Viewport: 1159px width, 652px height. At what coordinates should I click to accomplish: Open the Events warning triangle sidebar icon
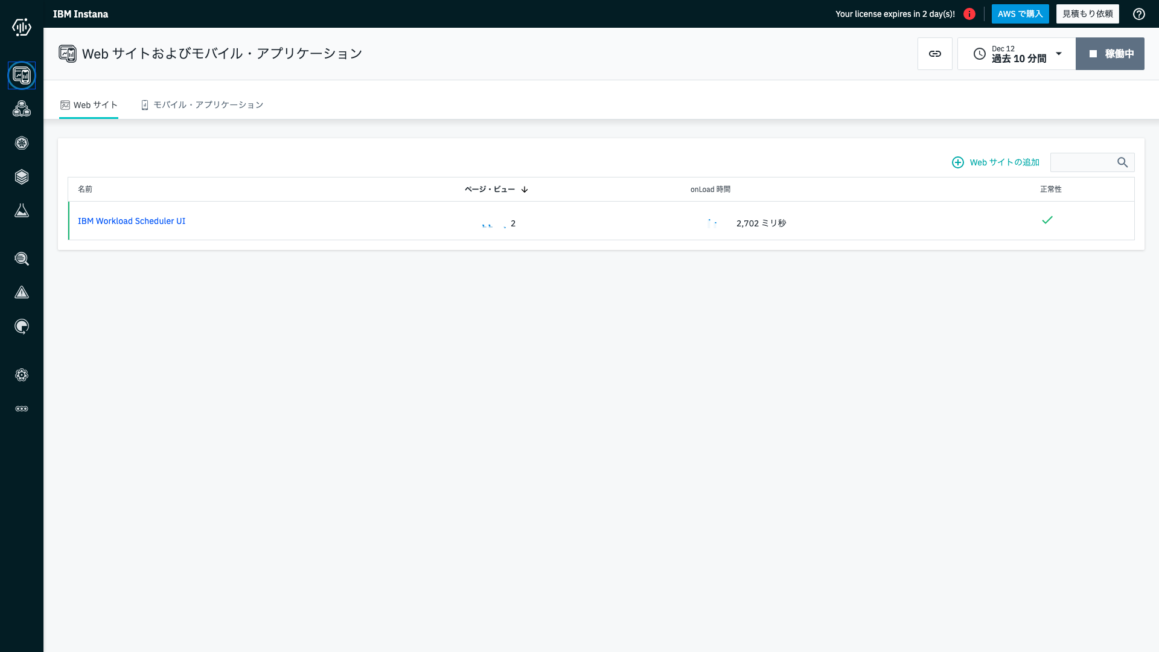(x=22, y=292)
